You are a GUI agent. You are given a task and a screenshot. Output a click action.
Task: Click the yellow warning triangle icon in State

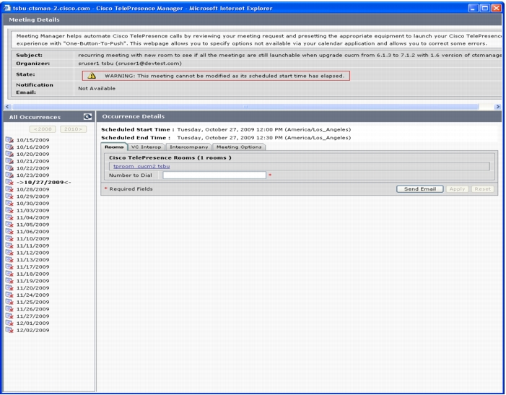click(x=92, y=76)
